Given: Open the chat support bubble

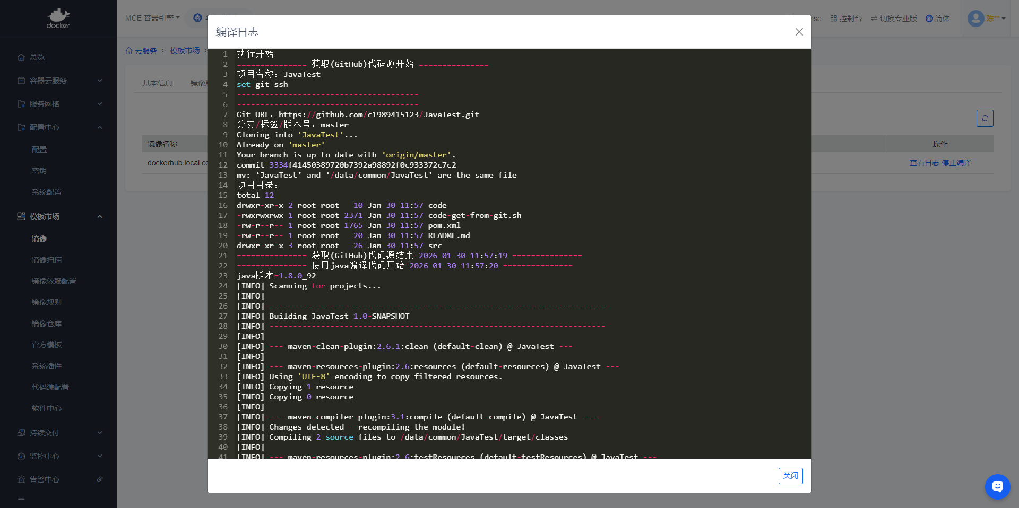Looking at the screenshot, I should (997, 486).
